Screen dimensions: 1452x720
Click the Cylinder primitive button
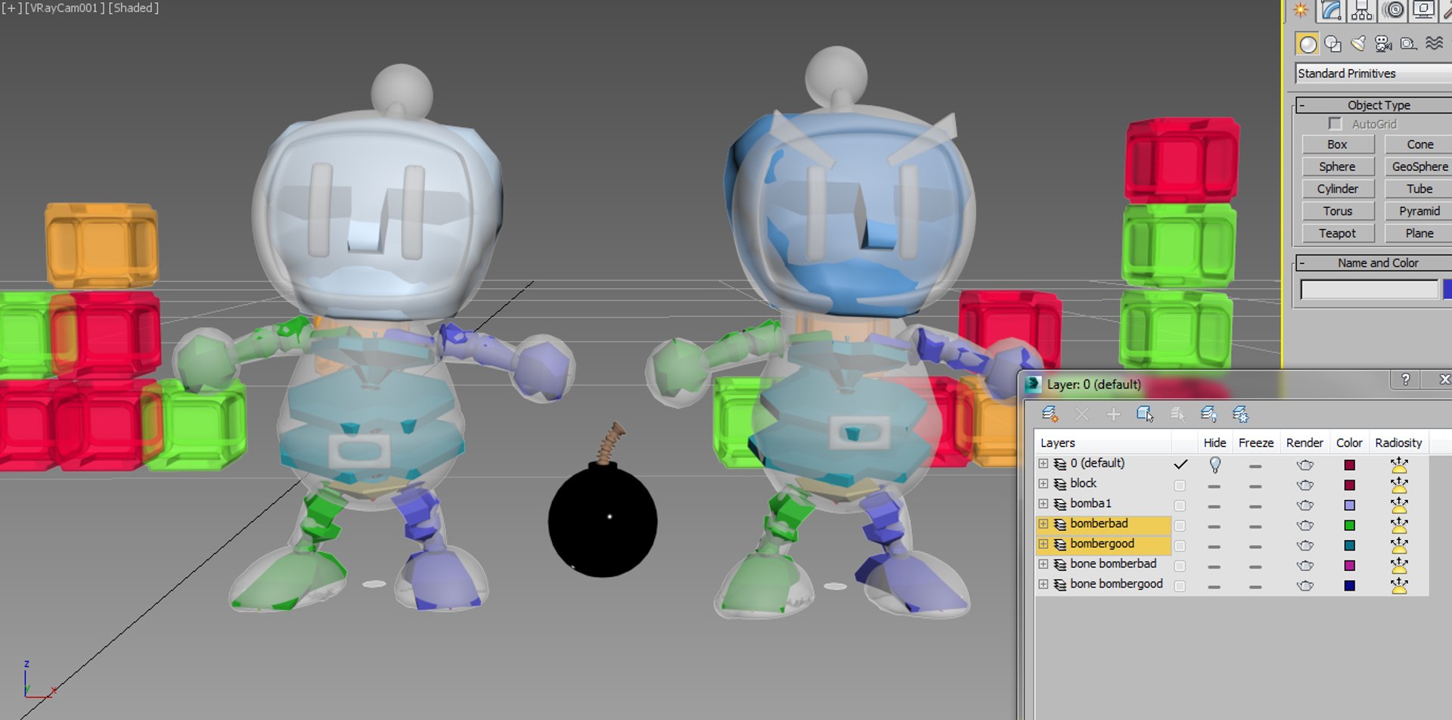(1337, 189)
